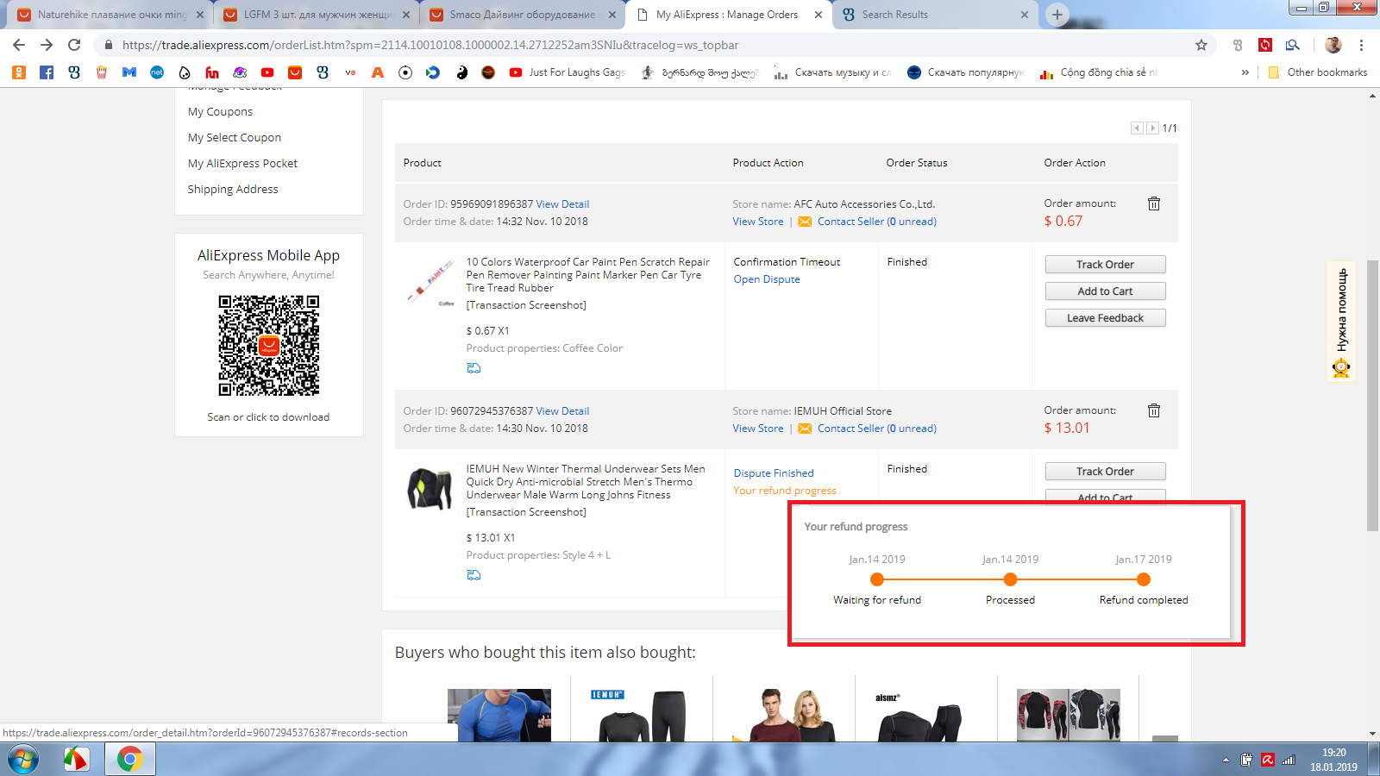Screen dimensions: 1380x776
Task: Click the paint pen product thumbnail
Action: pos(430,282)
